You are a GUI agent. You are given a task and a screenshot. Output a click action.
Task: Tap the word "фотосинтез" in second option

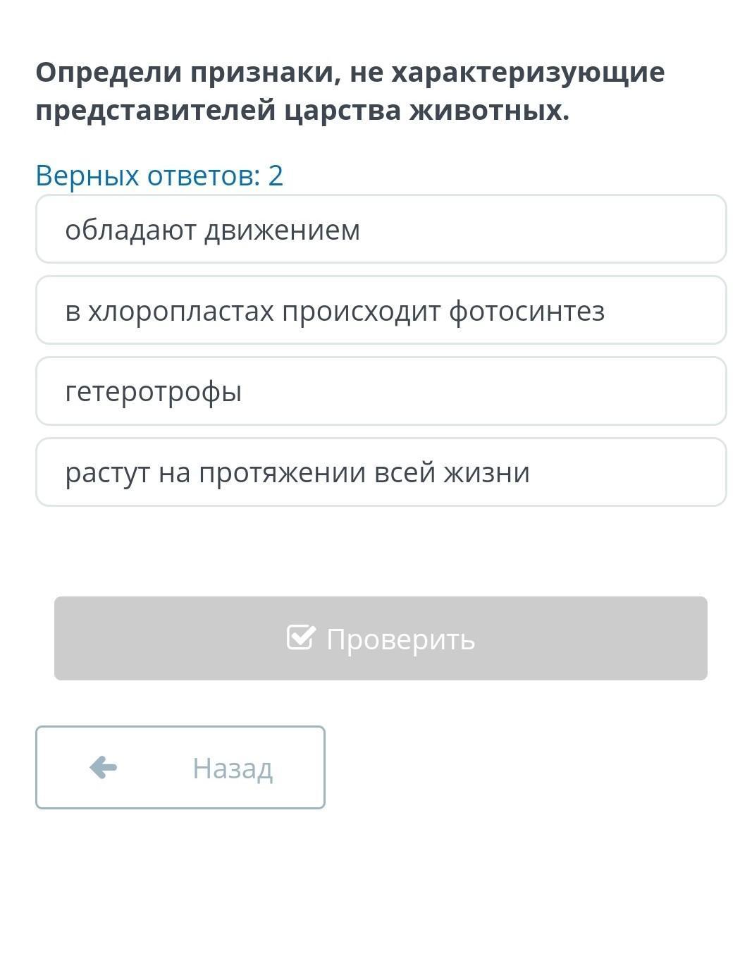(526, 311)
